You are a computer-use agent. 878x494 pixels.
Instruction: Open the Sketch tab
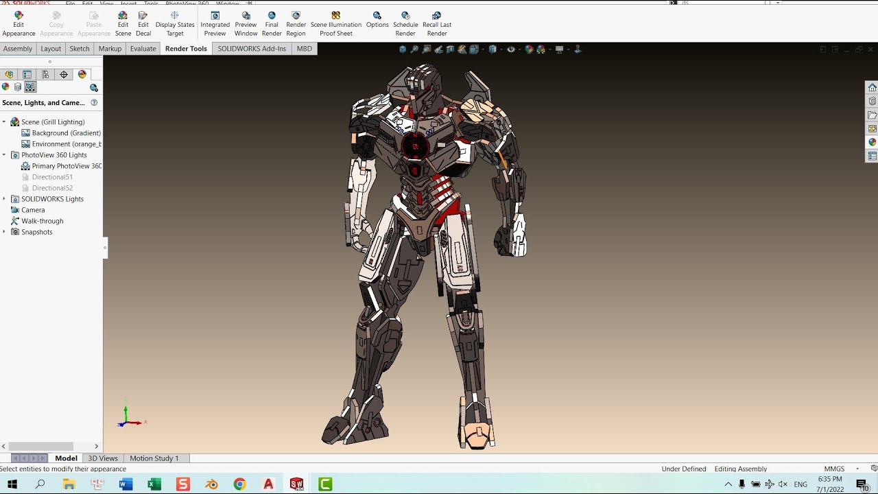[x=80, y=49]
